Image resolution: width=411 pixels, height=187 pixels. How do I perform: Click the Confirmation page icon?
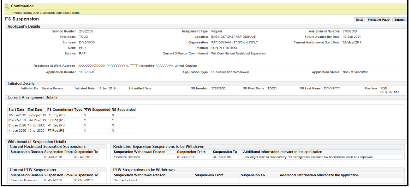pos(7,6)
